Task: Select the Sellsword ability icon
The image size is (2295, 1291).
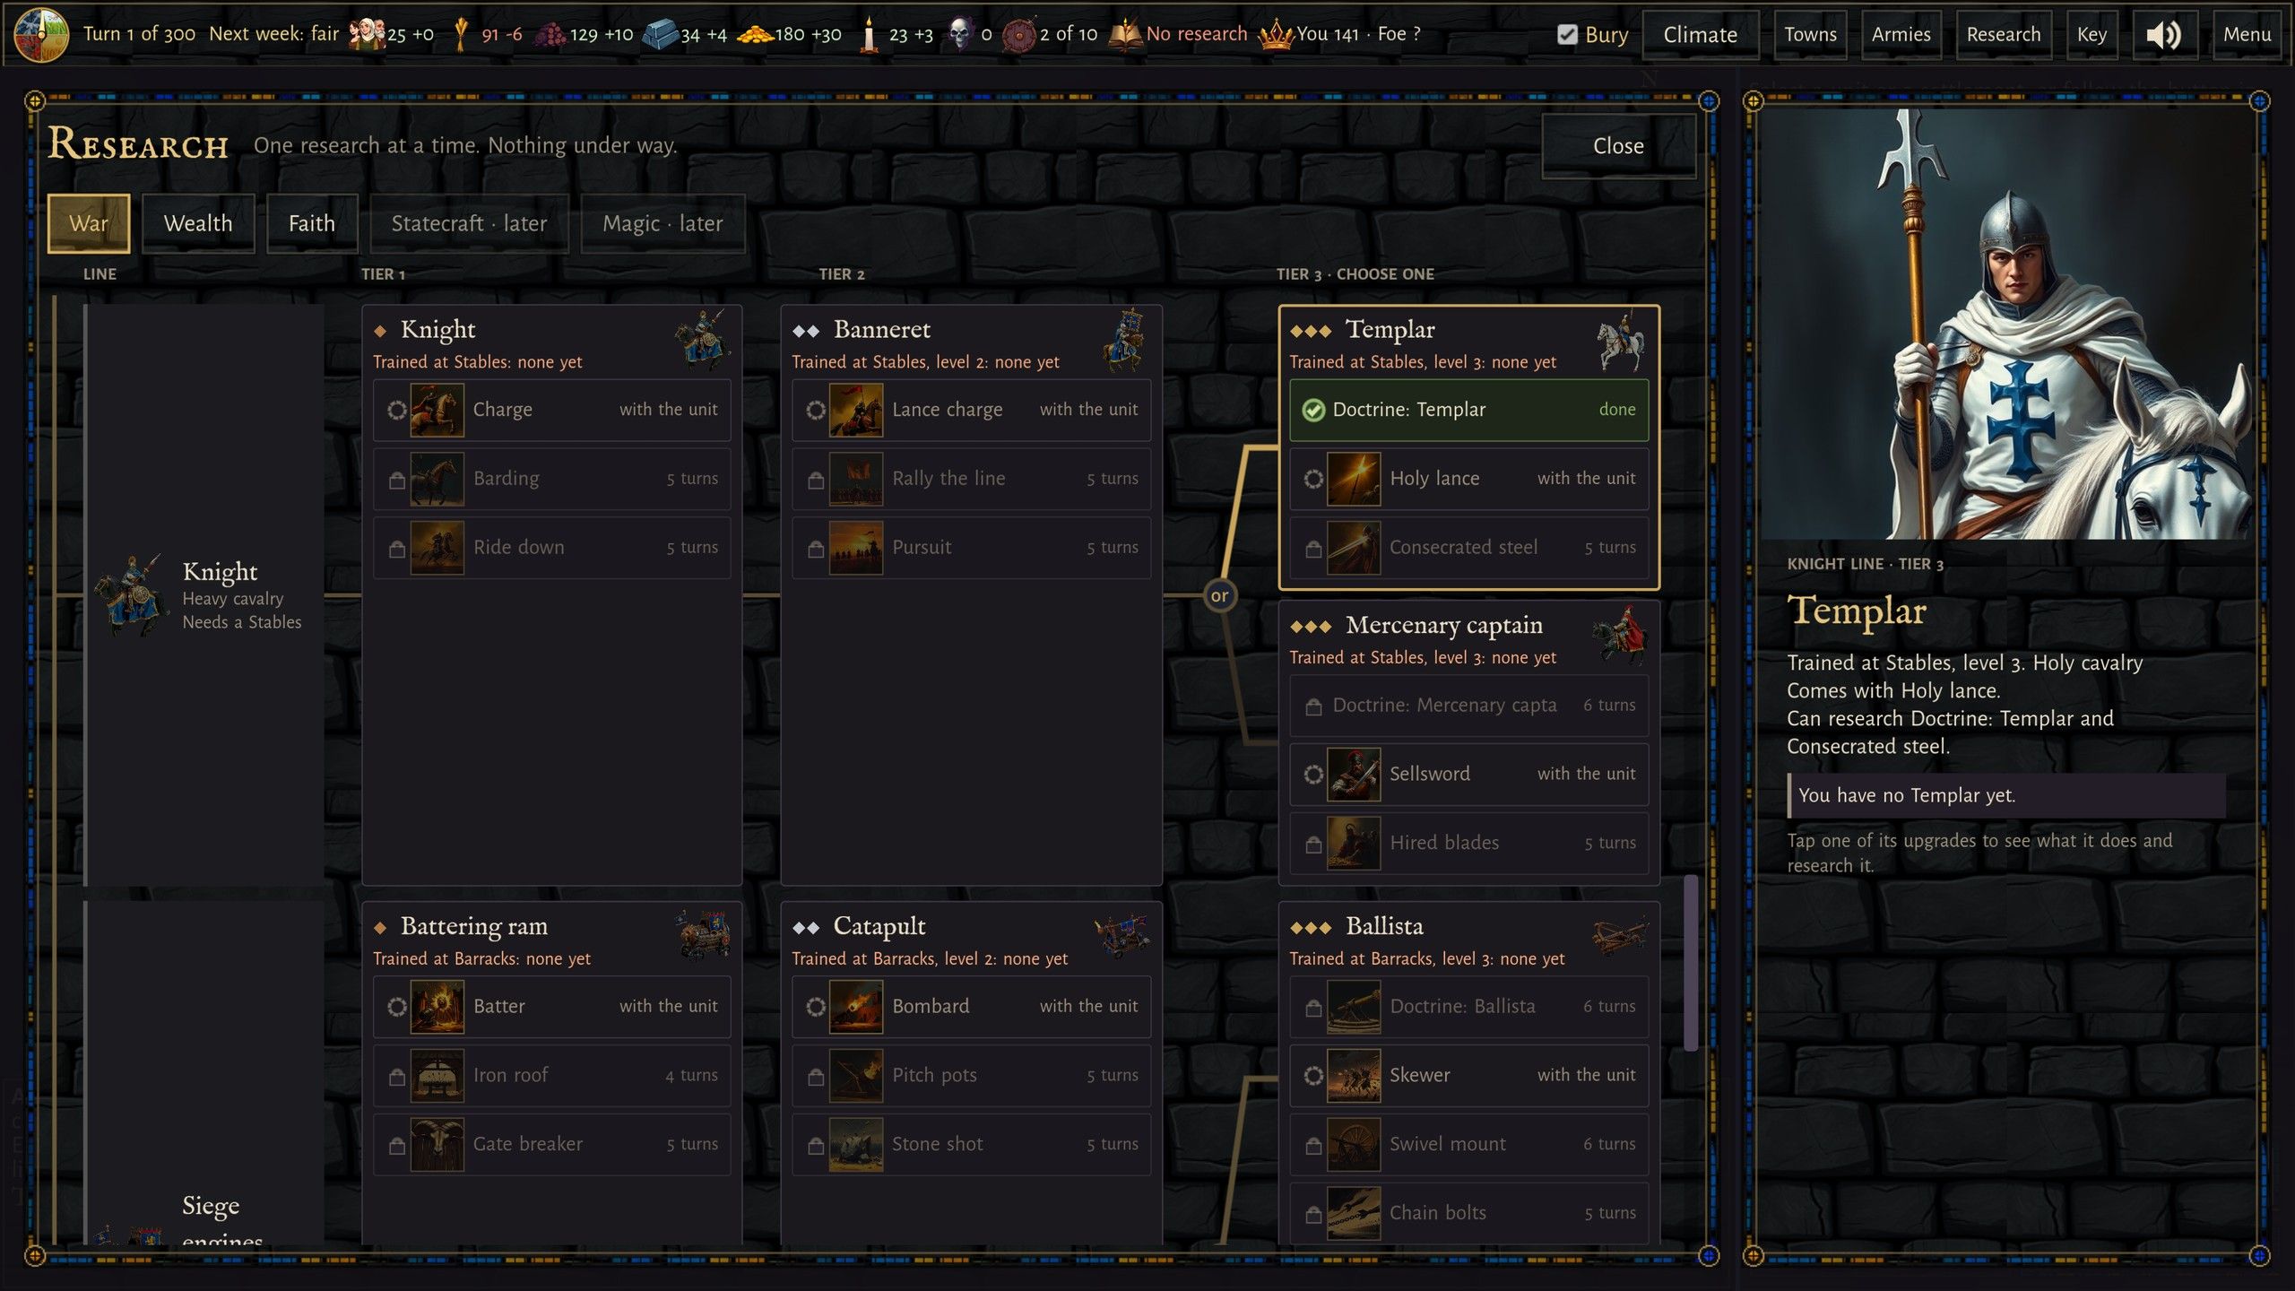Action: coord(1353,774)
